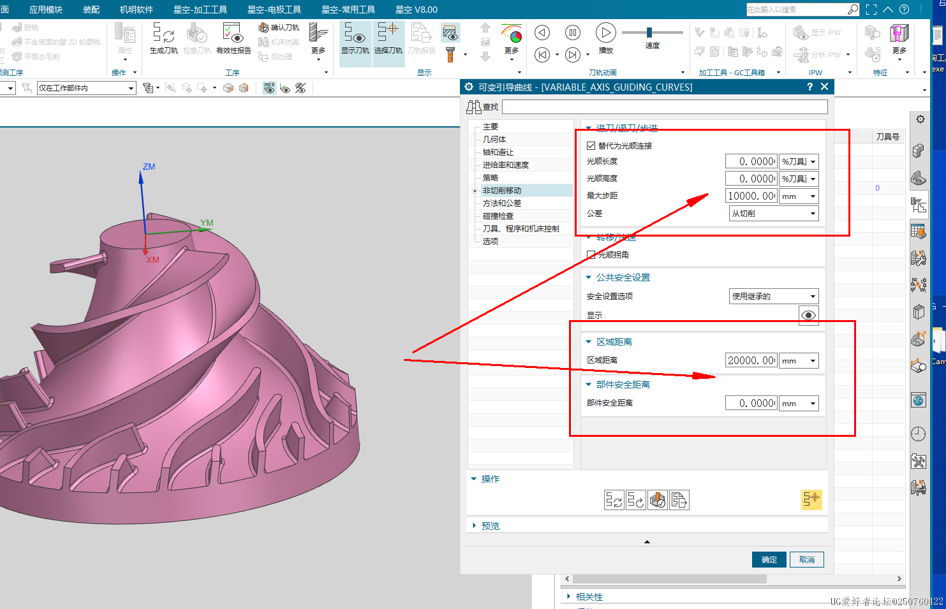The image size is (946, 609).
Task: Select 主要 in the dialog tree
Action: pos(490,127)
